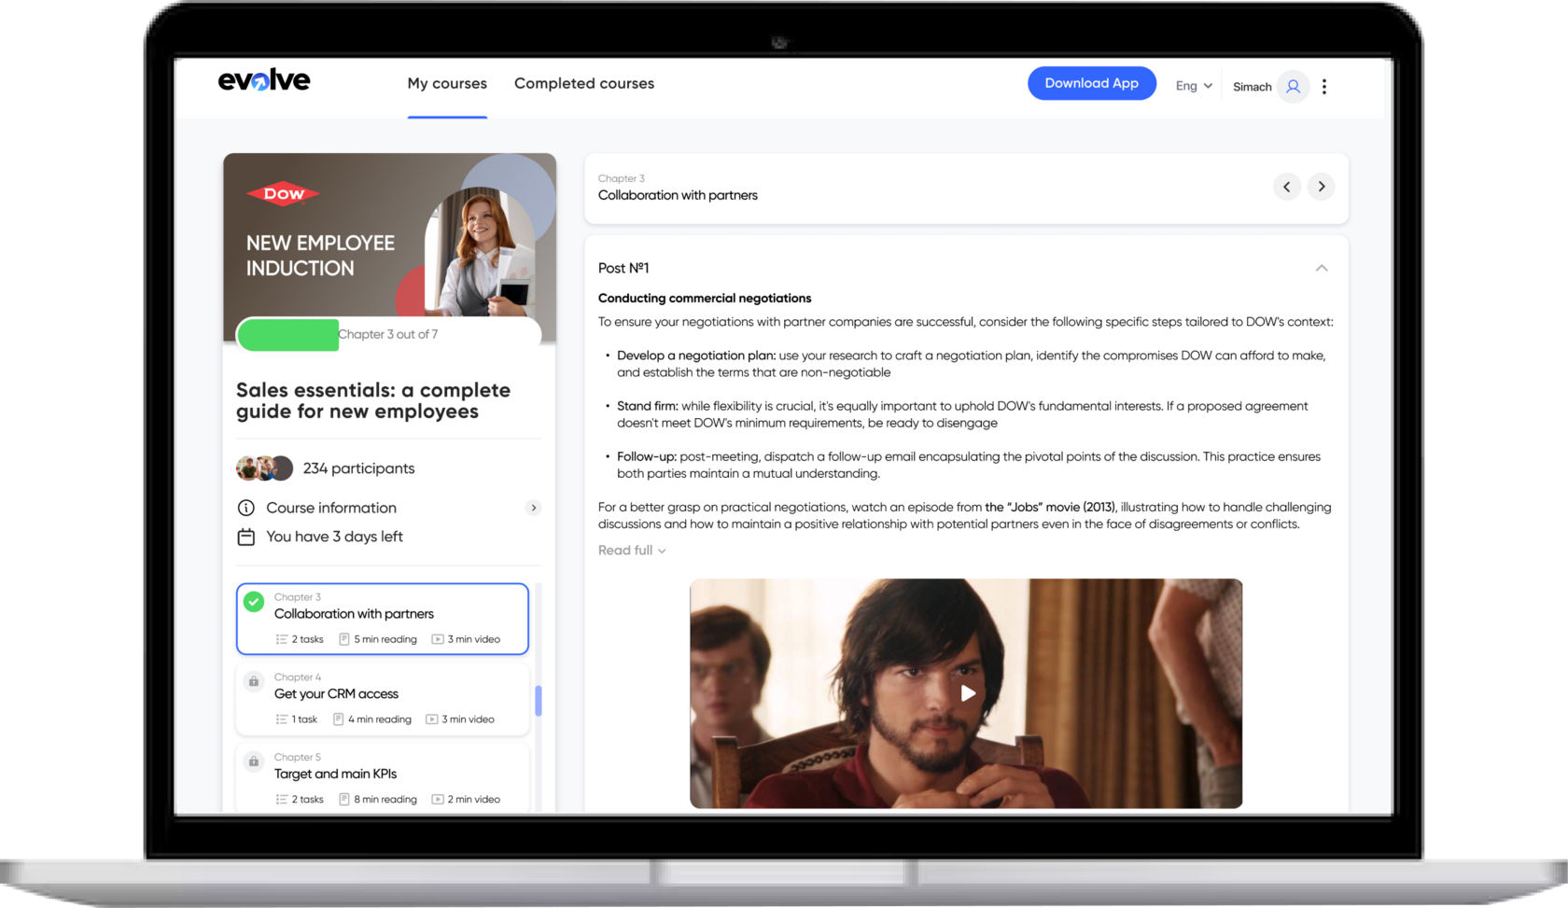Click the Download App button
The height and width of the screenshot is (908, 1568).
click(1091, 83)
